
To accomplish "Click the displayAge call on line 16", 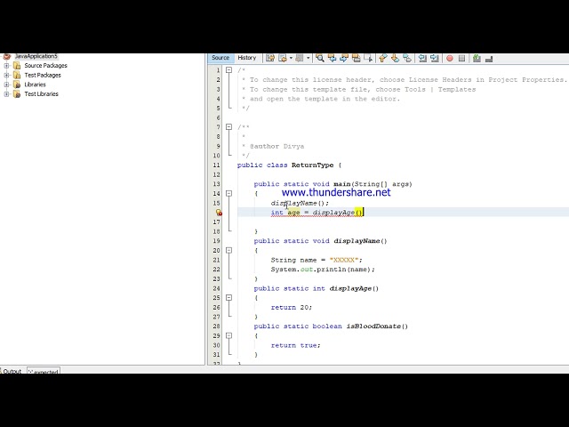I will click(337, 213).
